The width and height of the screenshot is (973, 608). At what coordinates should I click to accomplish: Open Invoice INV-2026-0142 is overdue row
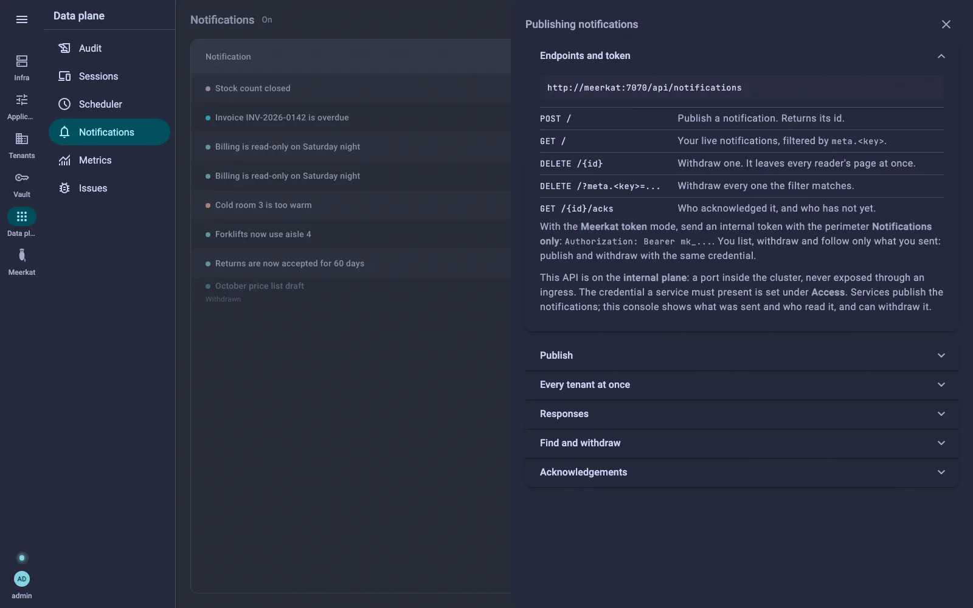pyautogui.click(x=351, y=117)
